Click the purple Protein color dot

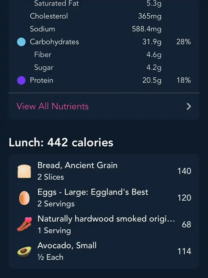21,80
